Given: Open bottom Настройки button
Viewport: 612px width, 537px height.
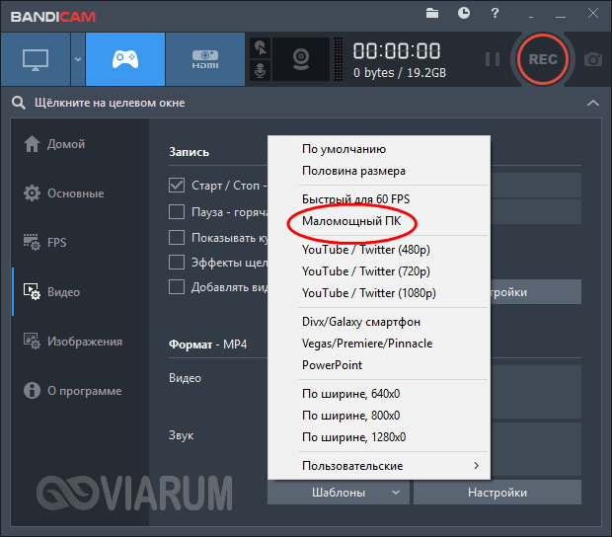Looking at the screenshot, I should [497, 493].
